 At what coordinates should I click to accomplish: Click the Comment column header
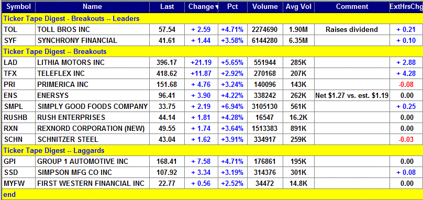click(352, 7)
